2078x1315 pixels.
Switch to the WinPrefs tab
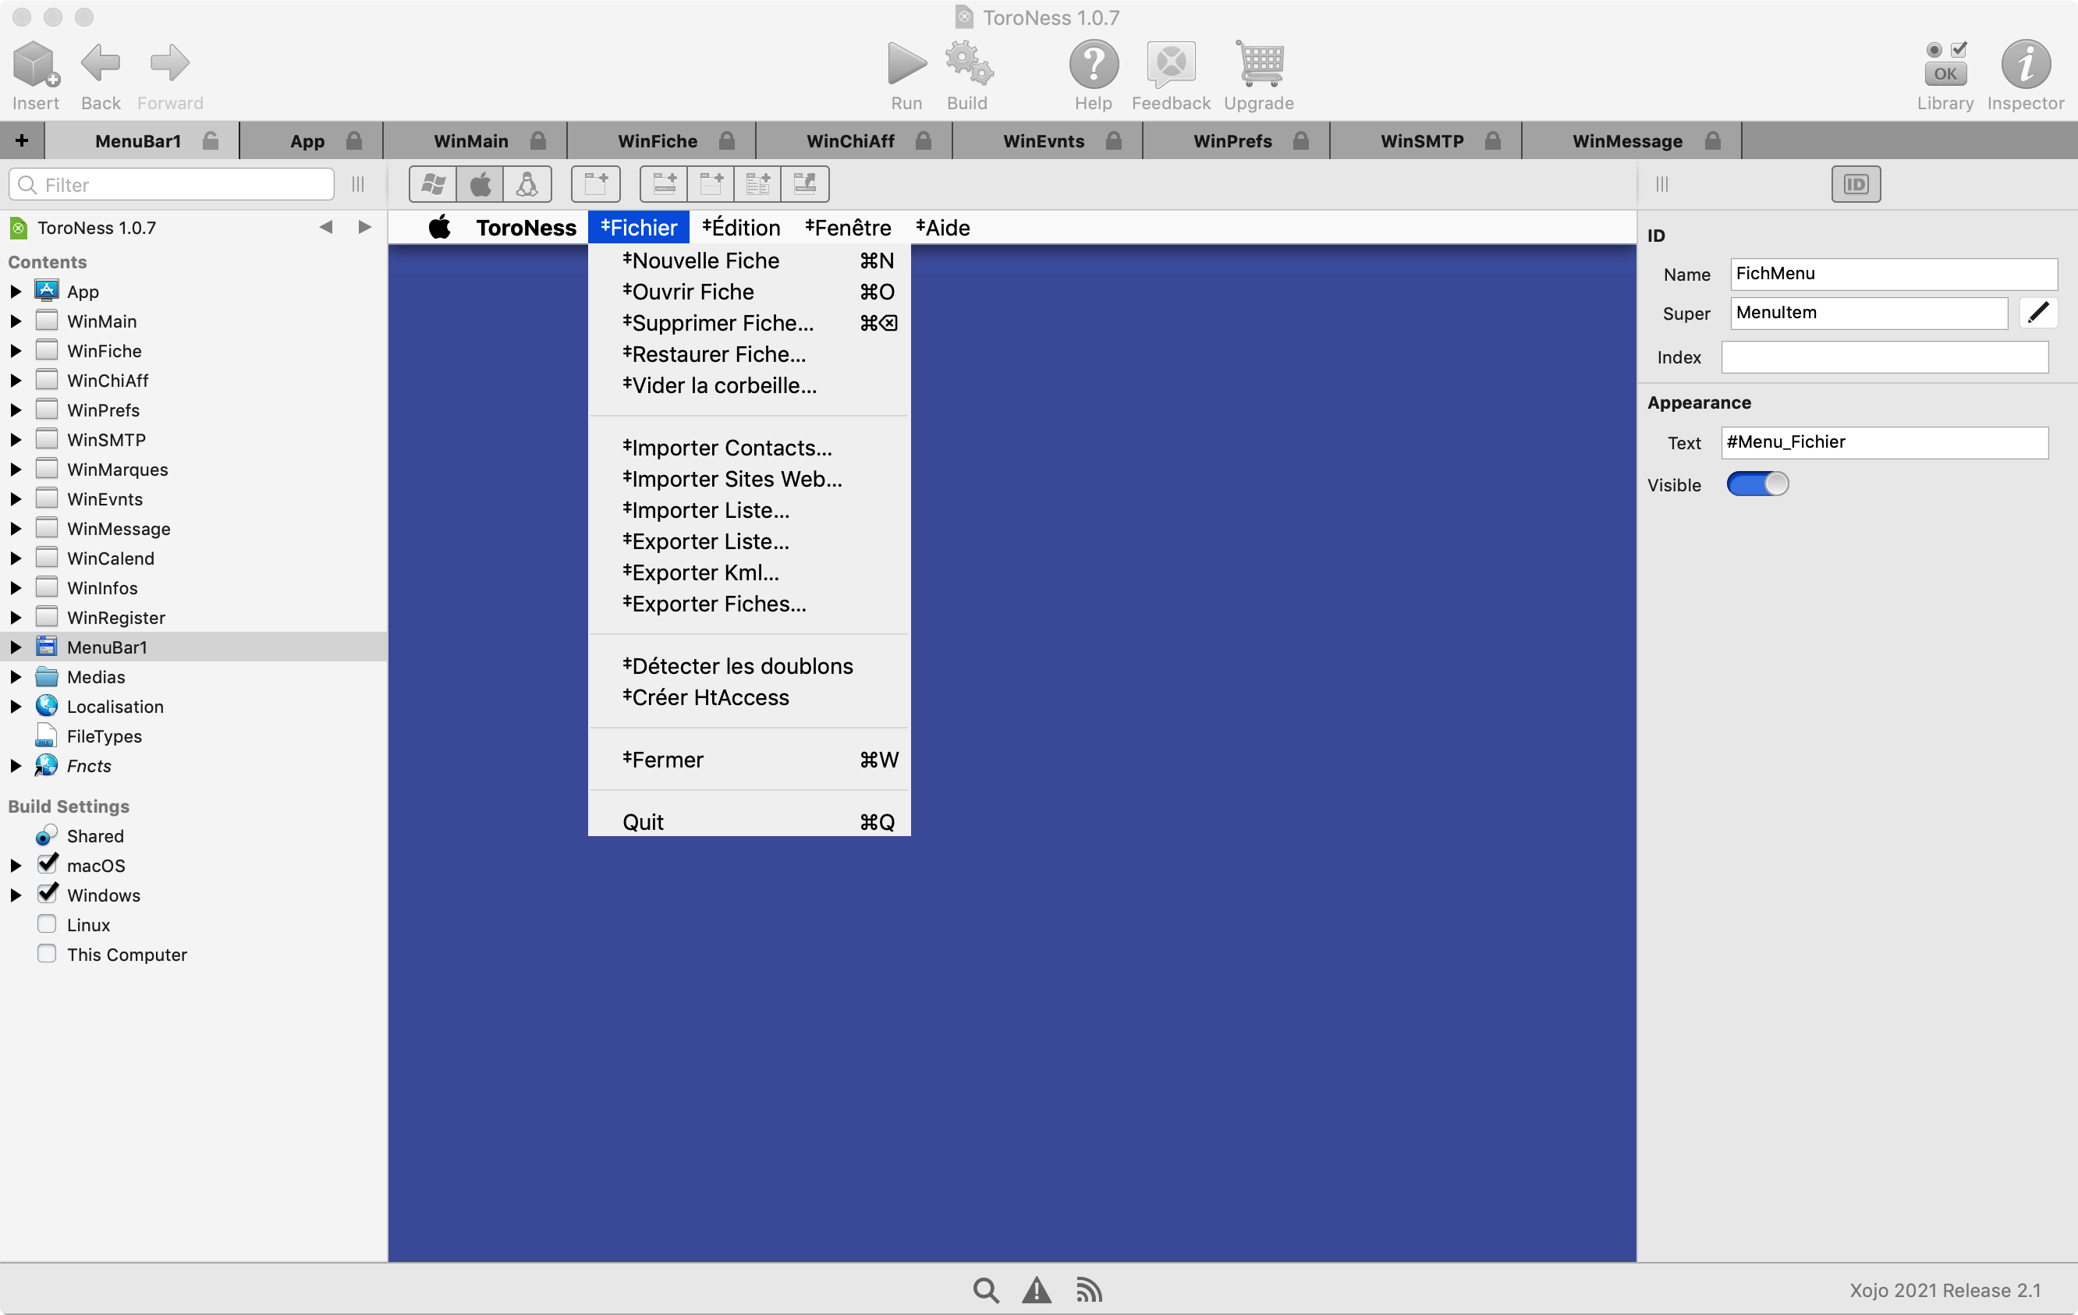[x=1232, y=140]
